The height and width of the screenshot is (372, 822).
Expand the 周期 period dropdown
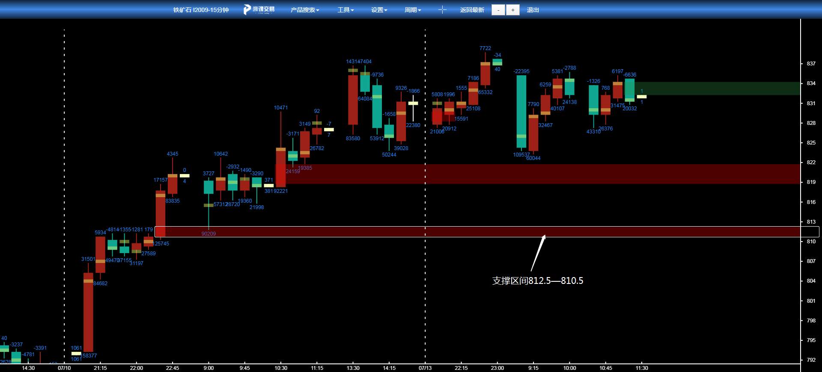(413, 10)
